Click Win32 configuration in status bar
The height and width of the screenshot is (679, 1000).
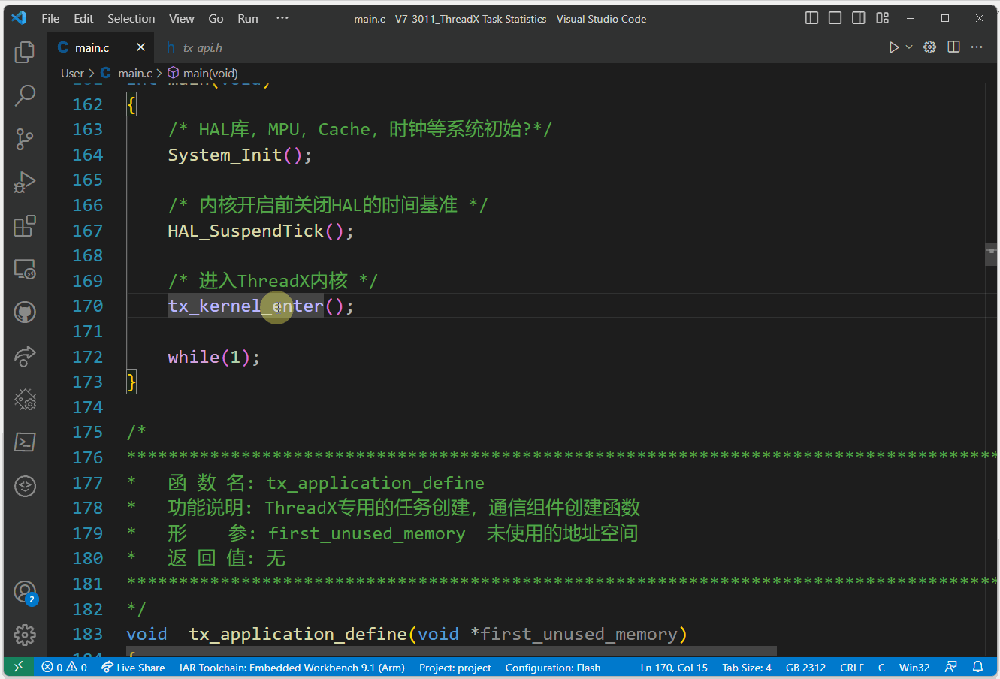click(914, 667)
